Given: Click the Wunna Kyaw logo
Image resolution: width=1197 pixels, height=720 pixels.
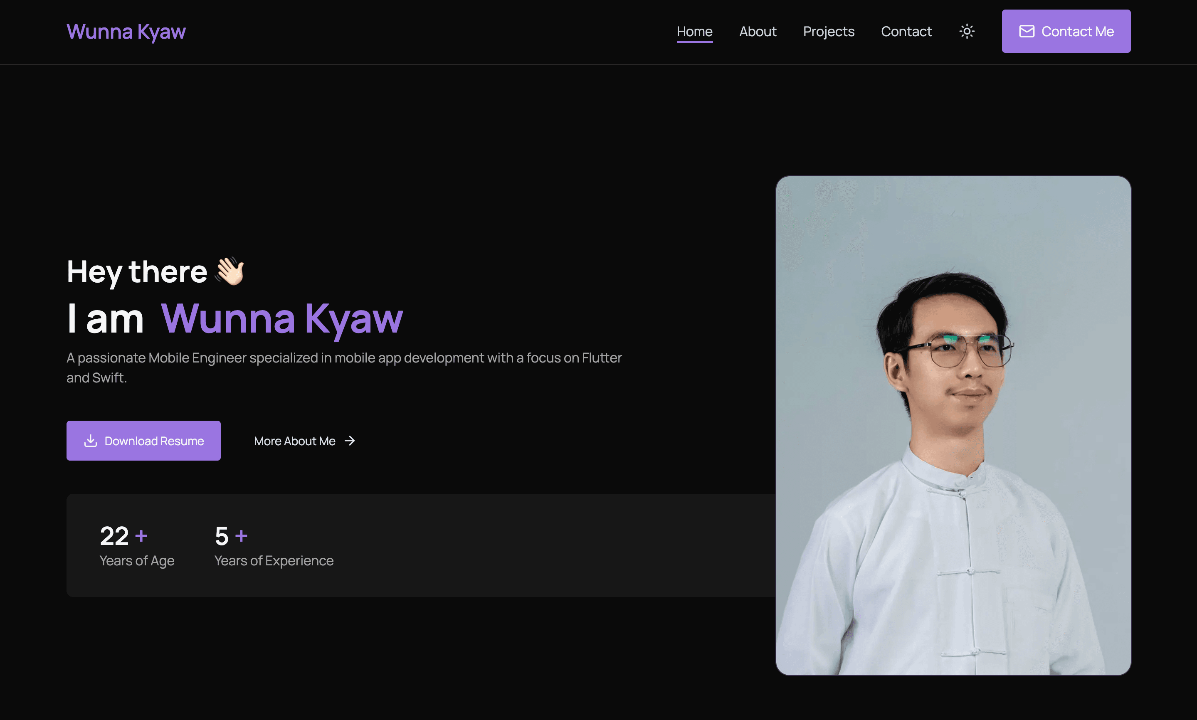Looking at the screenshot, I should [126, 31].
